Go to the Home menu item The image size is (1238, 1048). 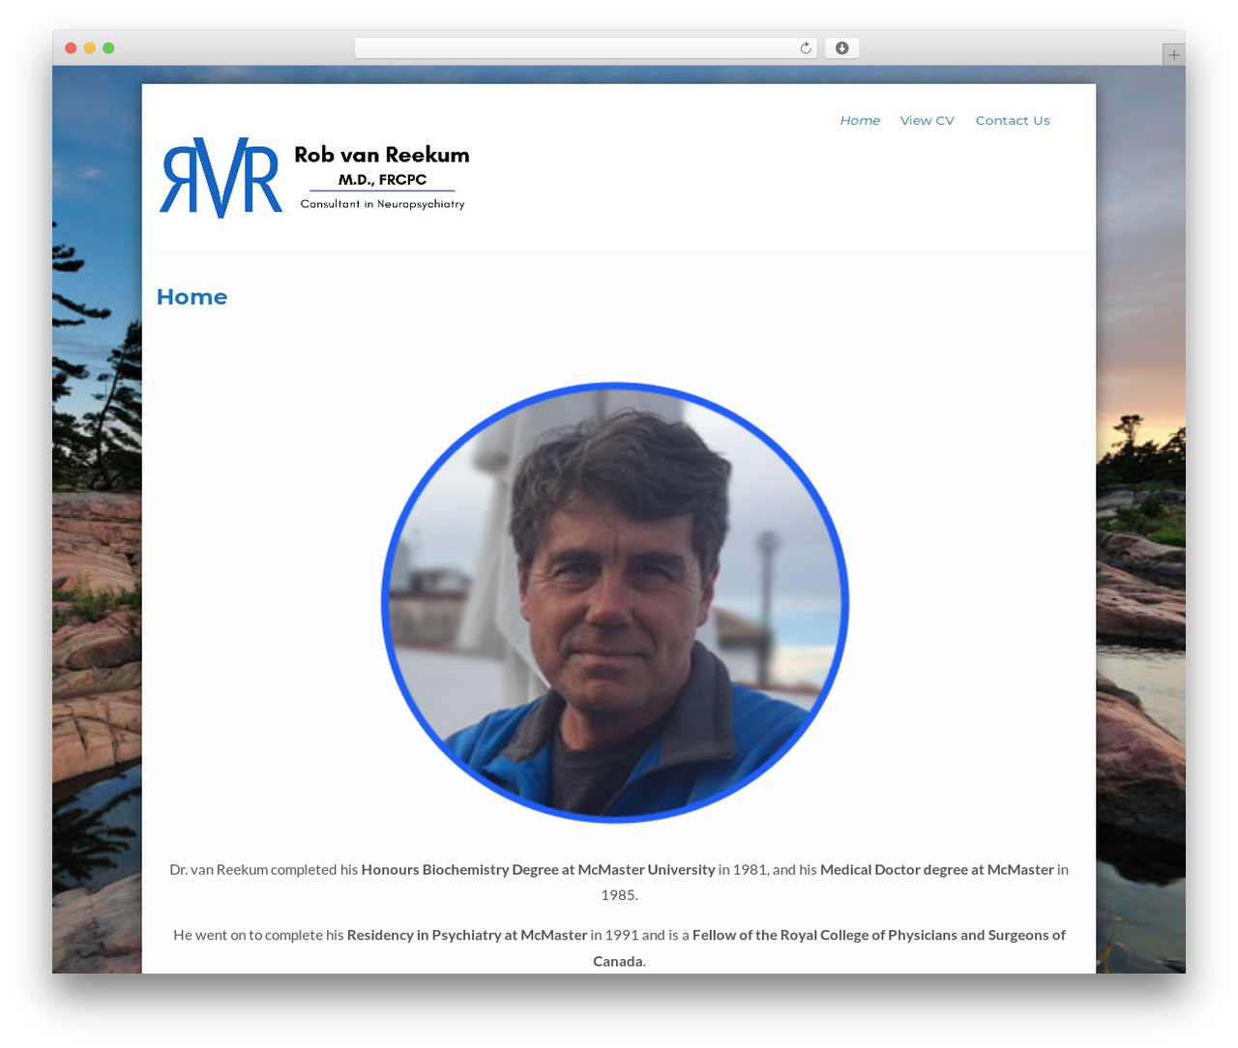click(860, 121)
